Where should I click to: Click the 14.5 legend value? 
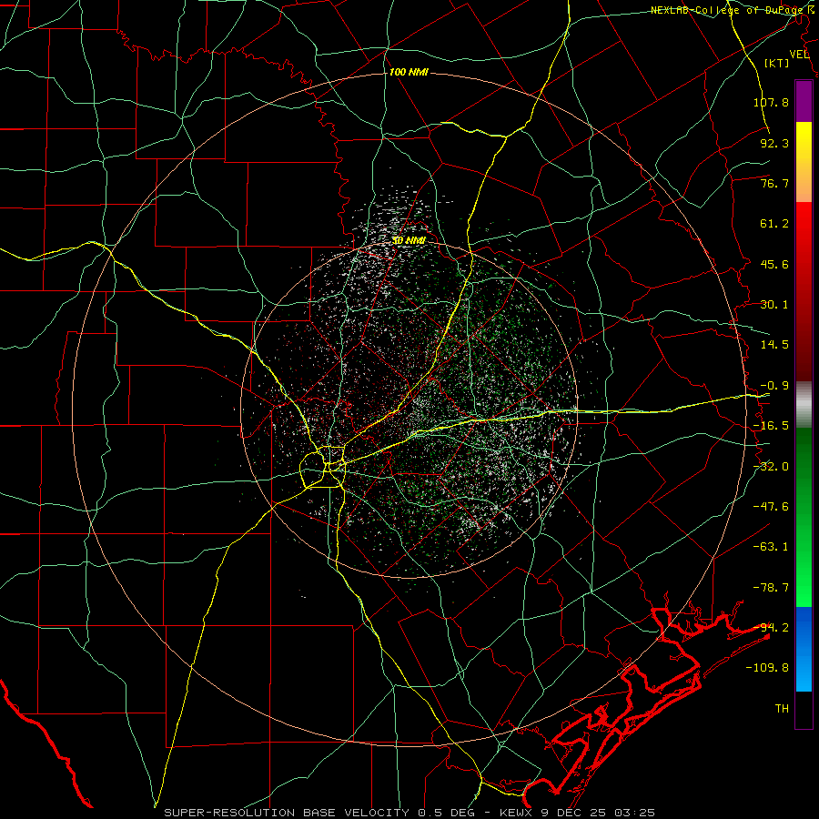(x=774, y=345)
